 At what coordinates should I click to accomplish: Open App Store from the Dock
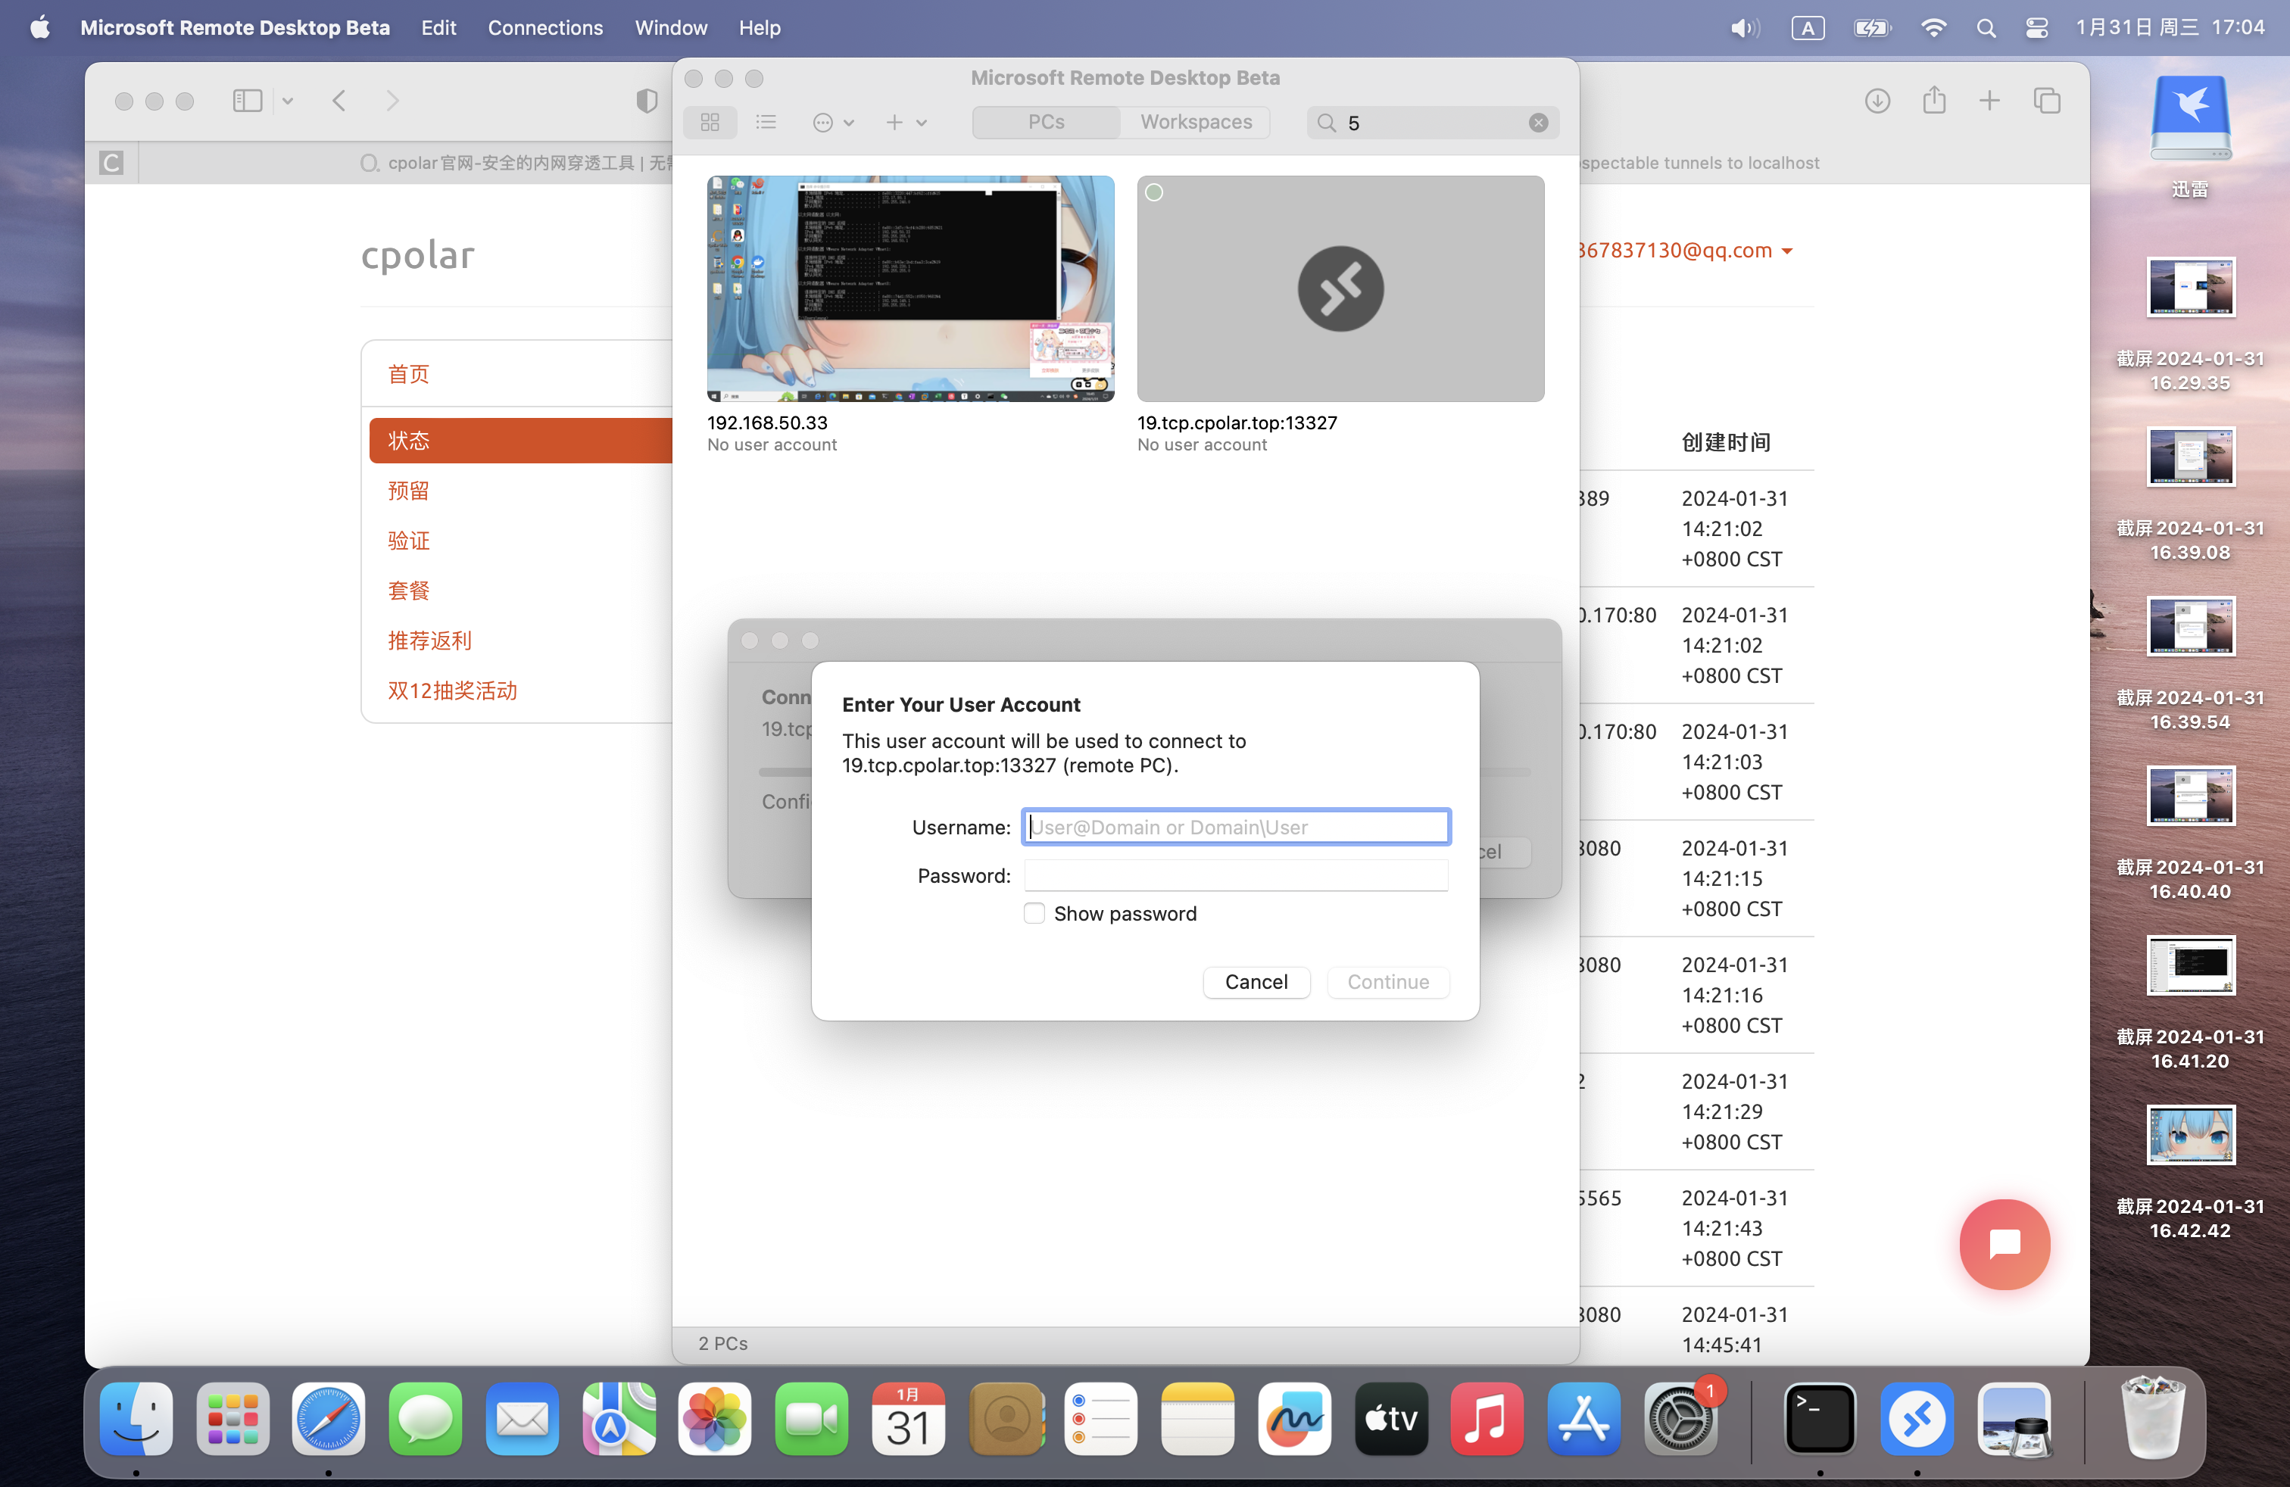(x=1583, y=1419)
